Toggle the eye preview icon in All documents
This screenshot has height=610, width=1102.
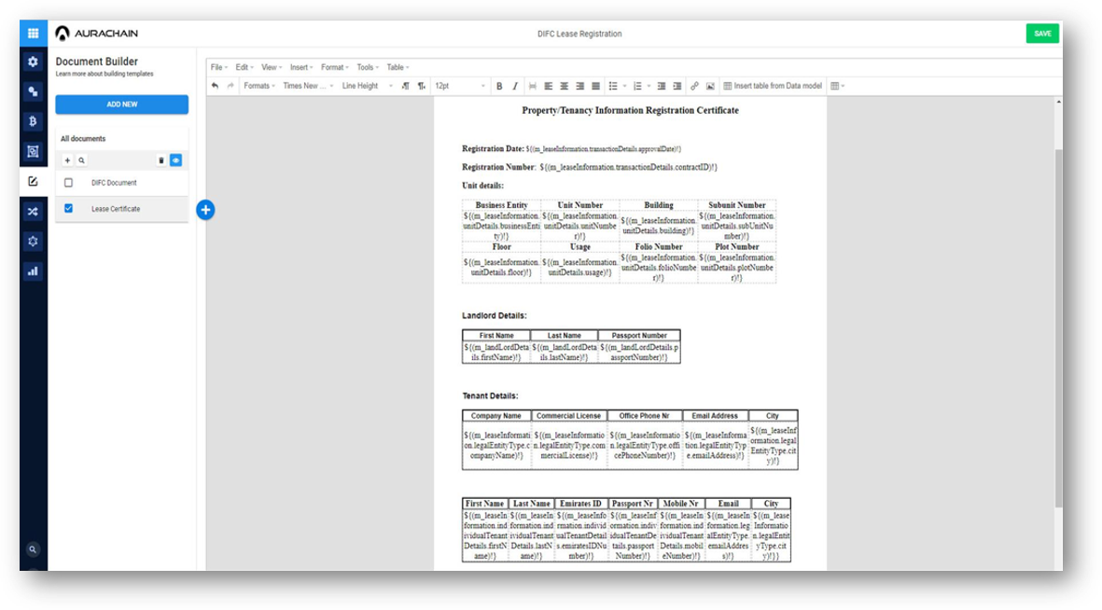175,160
